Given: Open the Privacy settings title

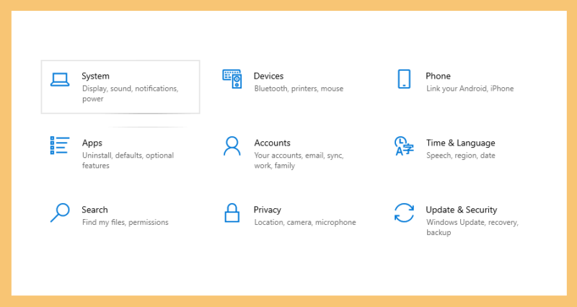Looking at the screenshot, I should [x=267, y=210].
